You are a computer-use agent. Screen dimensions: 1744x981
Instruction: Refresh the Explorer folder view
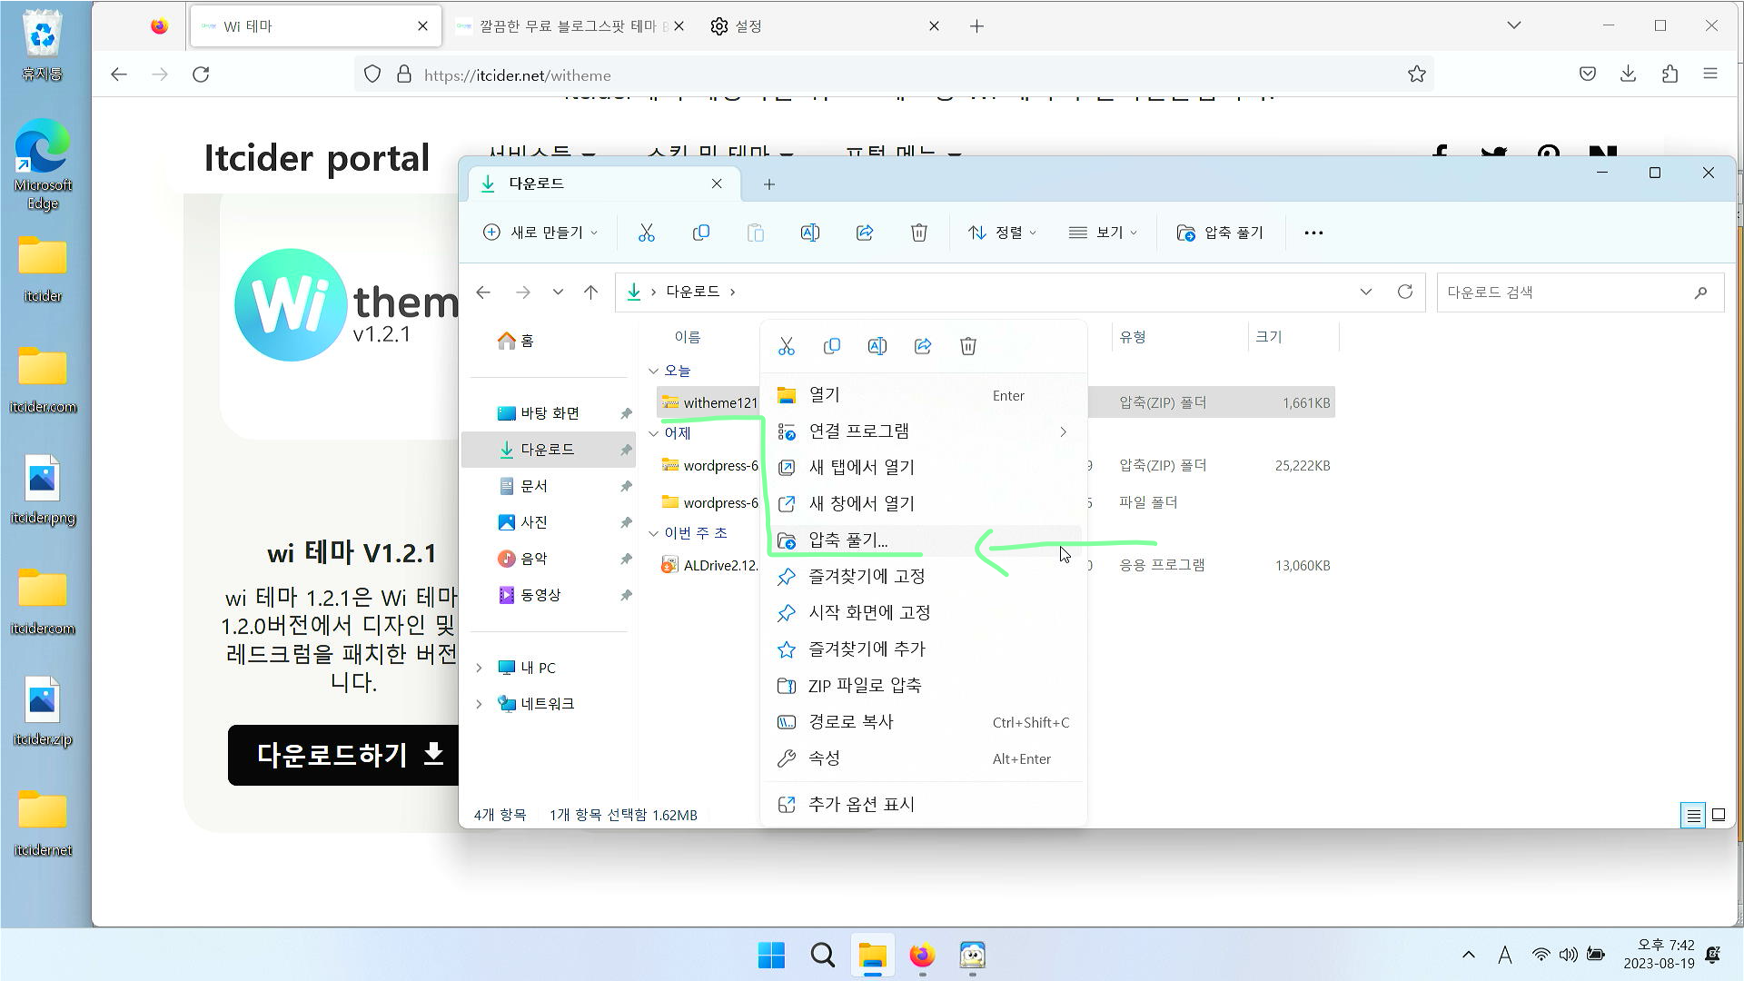[x=1404, y=292]
